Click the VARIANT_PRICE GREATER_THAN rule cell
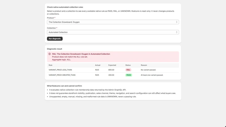The image size is (226, 127). point(62,75)
